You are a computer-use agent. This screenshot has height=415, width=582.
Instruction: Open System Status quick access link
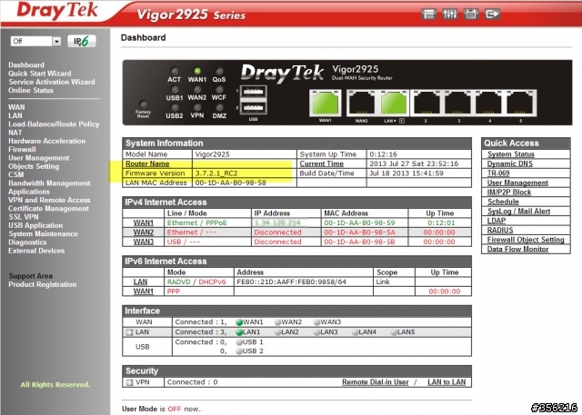click(x=511, y=154)
